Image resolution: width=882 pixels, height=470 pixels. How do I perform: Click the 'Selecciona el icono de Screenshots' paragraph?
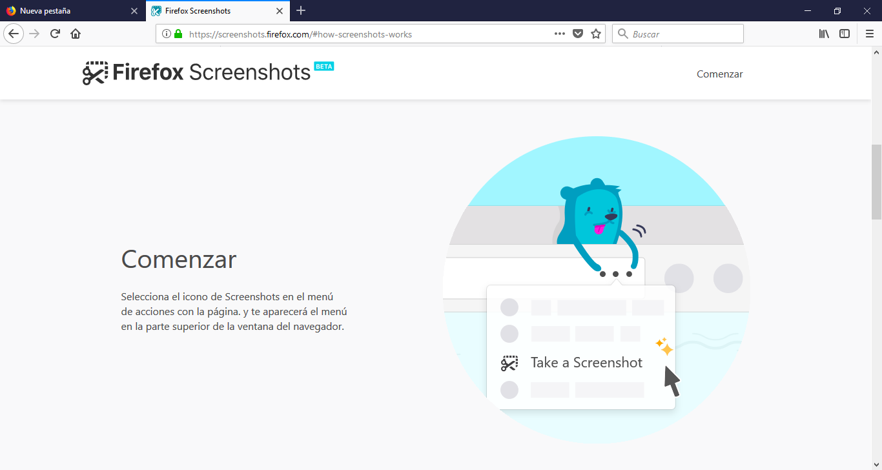coord(234,311)
